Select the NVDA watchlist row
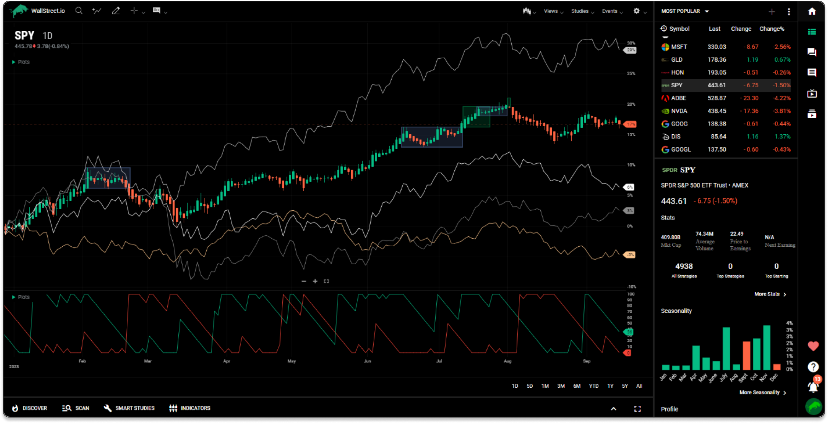The image size is (828, 423). (726, 111)
